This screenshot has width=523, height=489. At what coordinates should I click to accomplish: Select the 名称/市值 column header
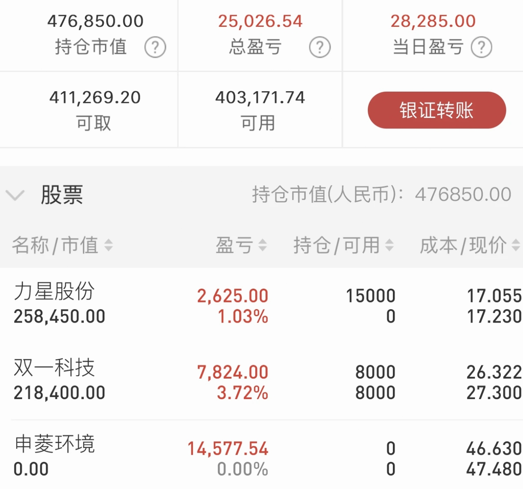(x=55, y=245)
